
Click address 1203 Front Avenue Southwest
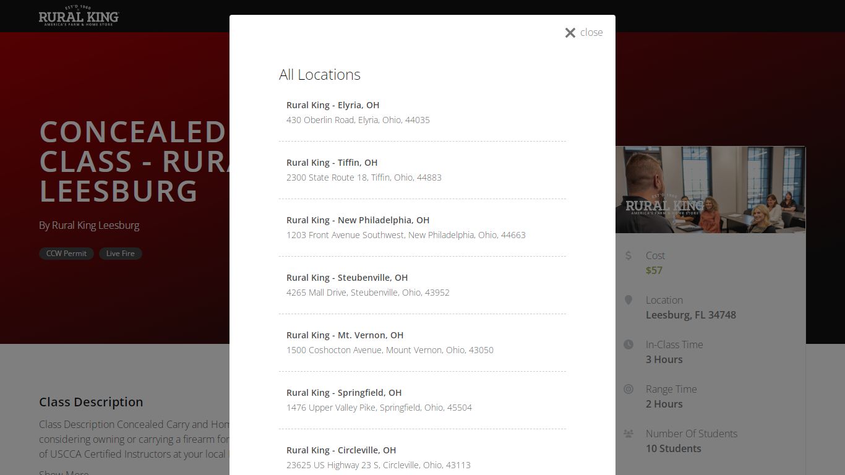point(406,235)
